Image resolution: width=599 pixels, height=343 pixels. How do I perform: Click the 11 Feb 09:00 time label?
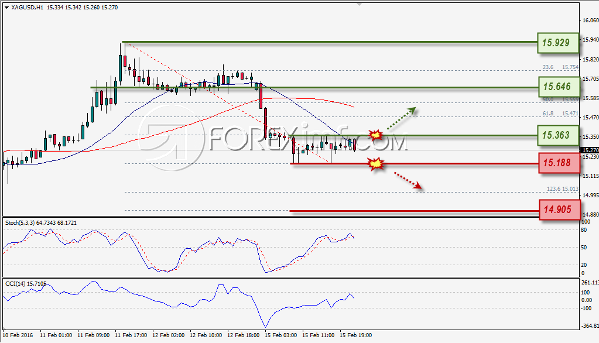93,335
